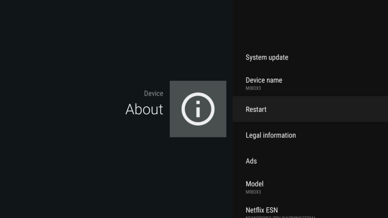
Task: Click MIBOX3 value under Device name
Action: (253, 89)
